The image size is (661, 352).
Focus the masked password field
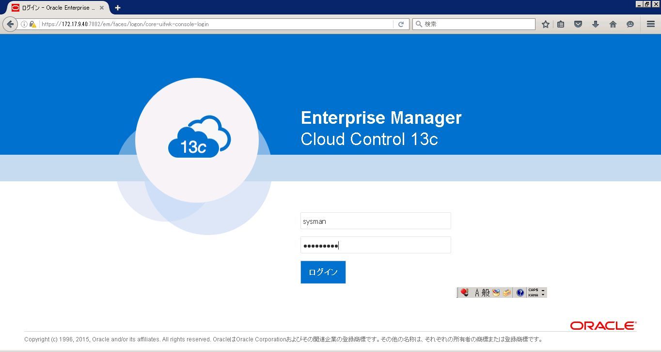click(376, 245)
